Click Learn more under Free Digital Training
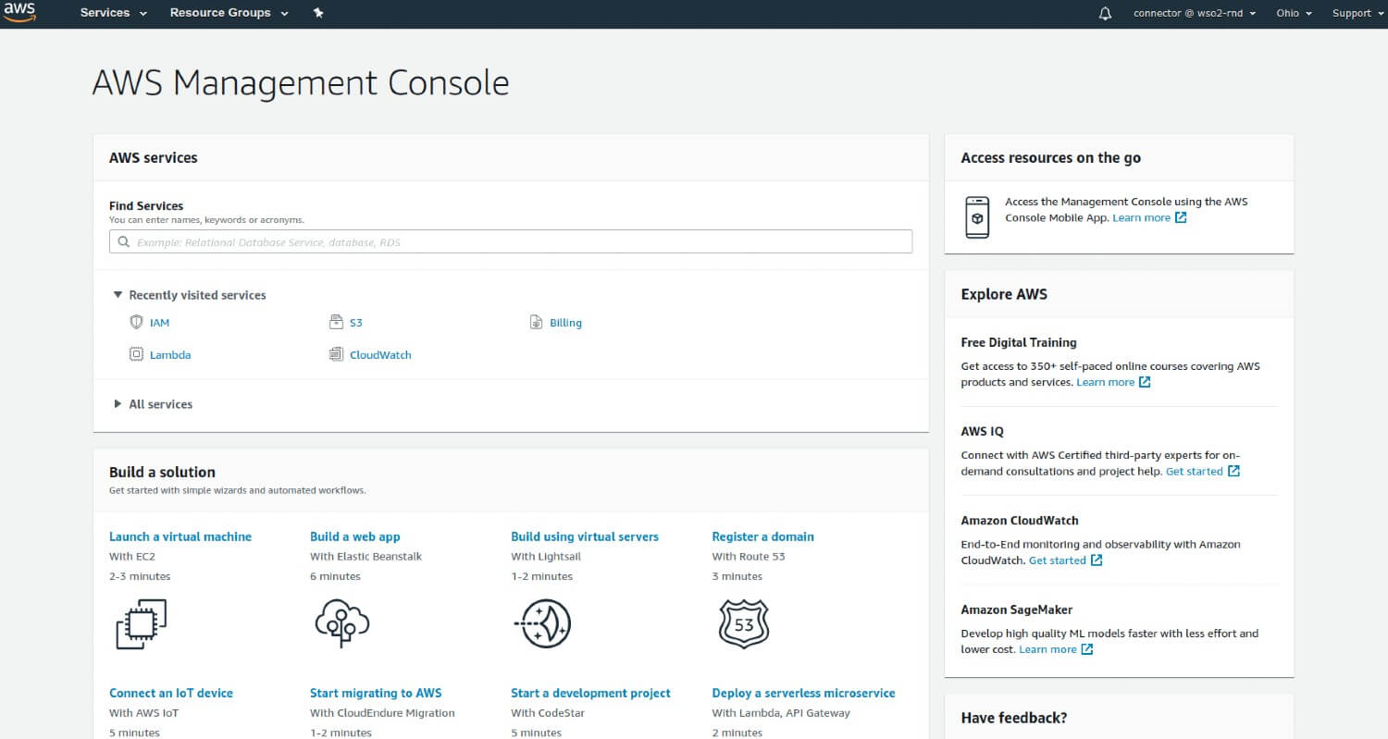This screenshot has height=739, width=1388. click(1106, 382)
